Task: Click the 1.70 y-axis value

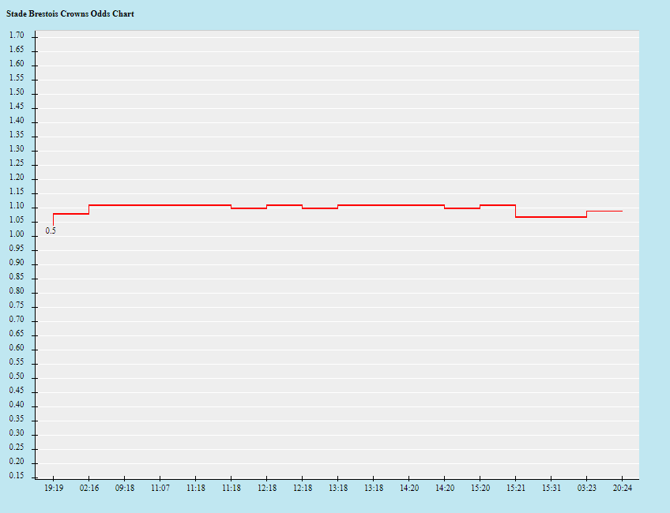Action: tap(17, 36)
